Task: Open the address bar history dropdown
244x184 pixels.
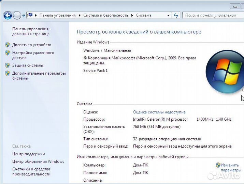Action: pyautogui.click(x=168, y=16)
